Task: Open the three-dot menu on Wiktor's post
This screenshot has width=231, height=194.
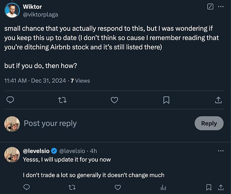Action: point(221,7)
